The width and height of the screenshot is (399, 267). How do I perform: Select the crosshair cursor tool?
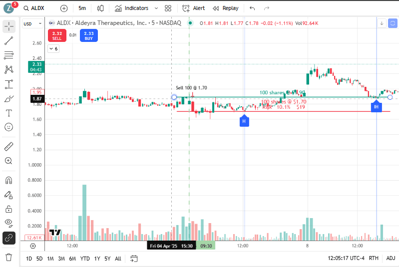[x=9, y=26]
